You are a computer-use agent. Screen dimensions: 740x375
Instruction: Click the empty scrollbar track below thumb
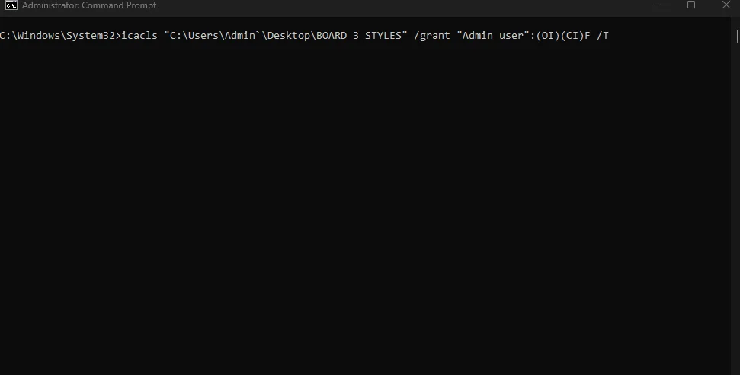(737, 208)
